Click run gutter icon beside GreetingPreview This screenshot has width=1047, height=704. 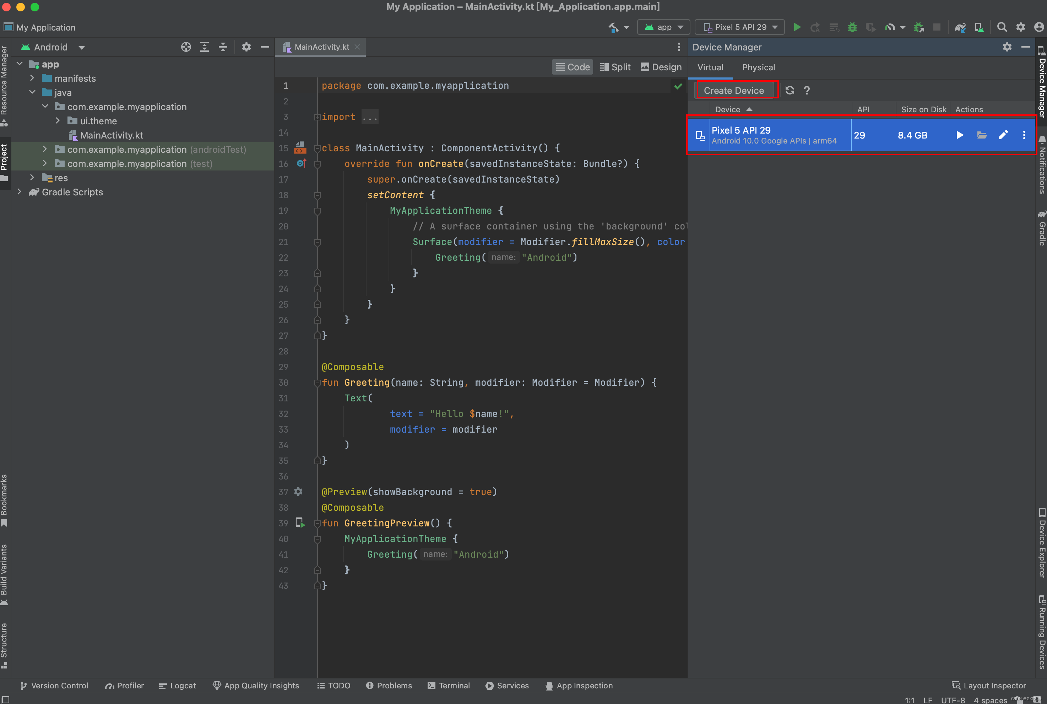pos(300,522)
